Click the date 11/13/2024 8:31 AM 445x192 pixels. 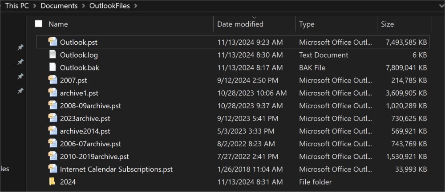coord(250,182)
